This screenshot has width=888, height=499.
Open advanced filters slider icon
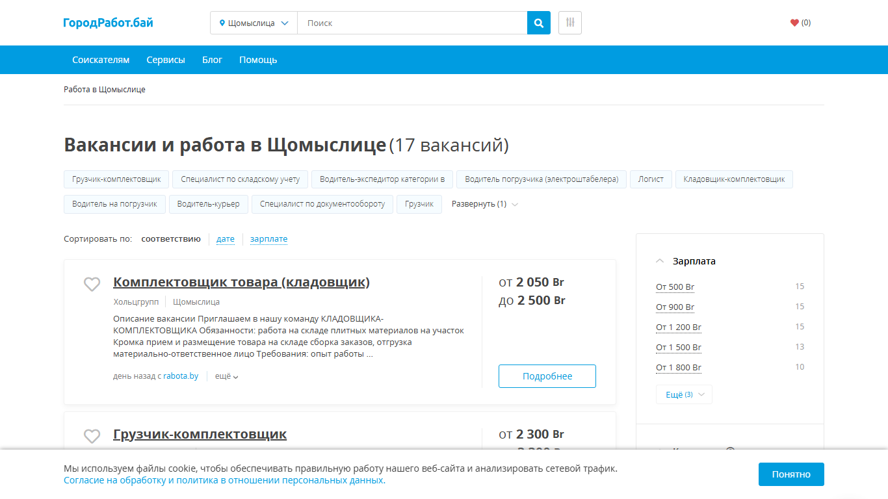(x=570, y=23)
